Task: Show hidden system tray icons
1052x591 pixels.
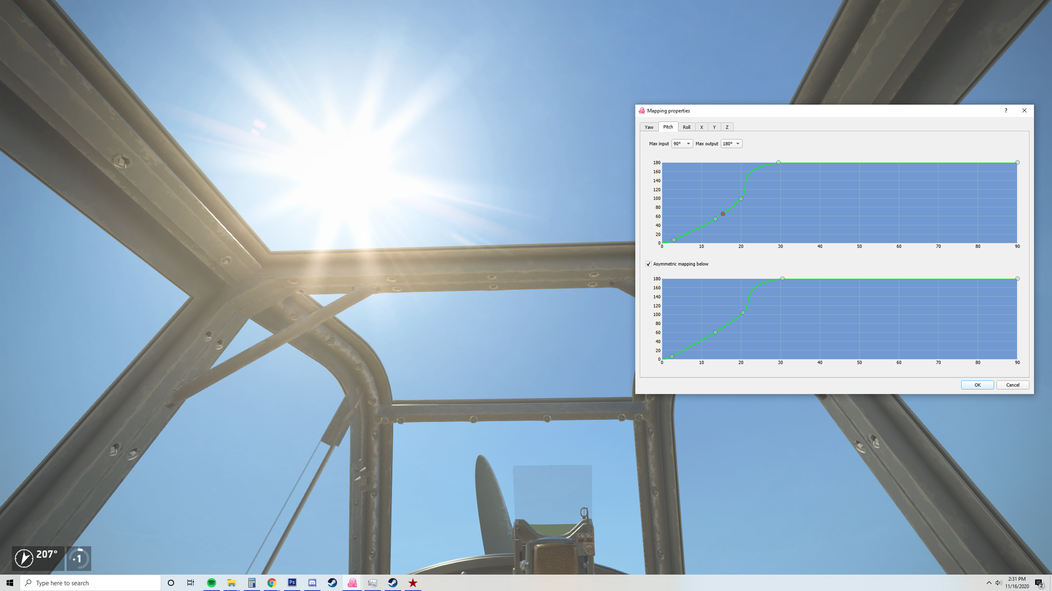Action: point(989,583)
